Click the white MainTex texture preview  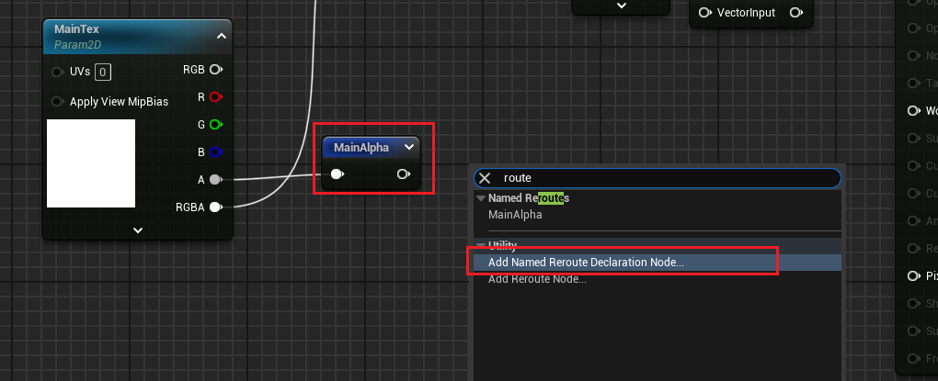tap(91, 163)
